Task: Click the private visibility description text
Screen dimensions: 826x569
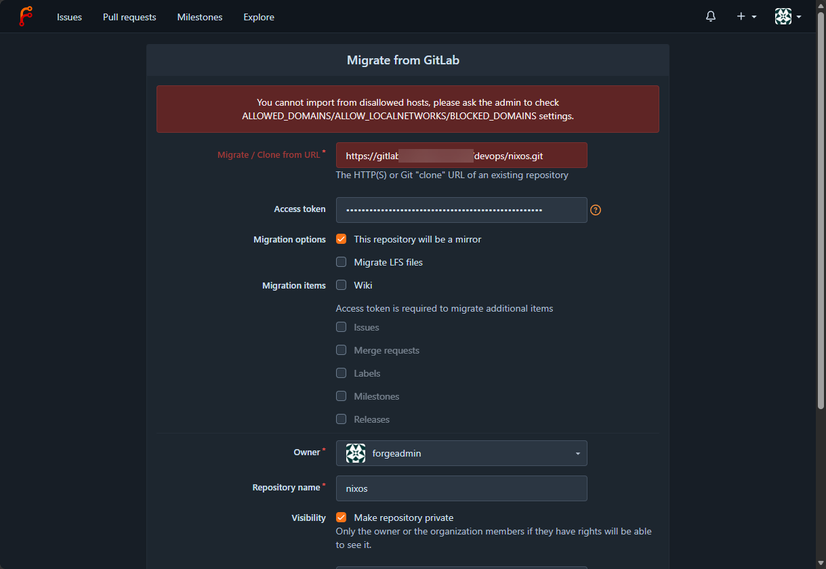Action: (494, 538)
